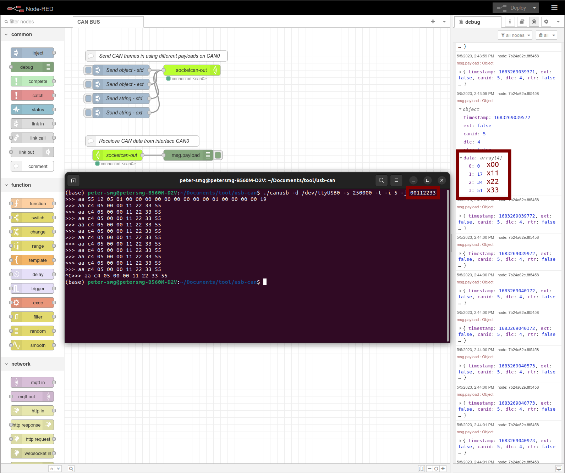Collapse the expanded 'object' debug message

[460, 109]
